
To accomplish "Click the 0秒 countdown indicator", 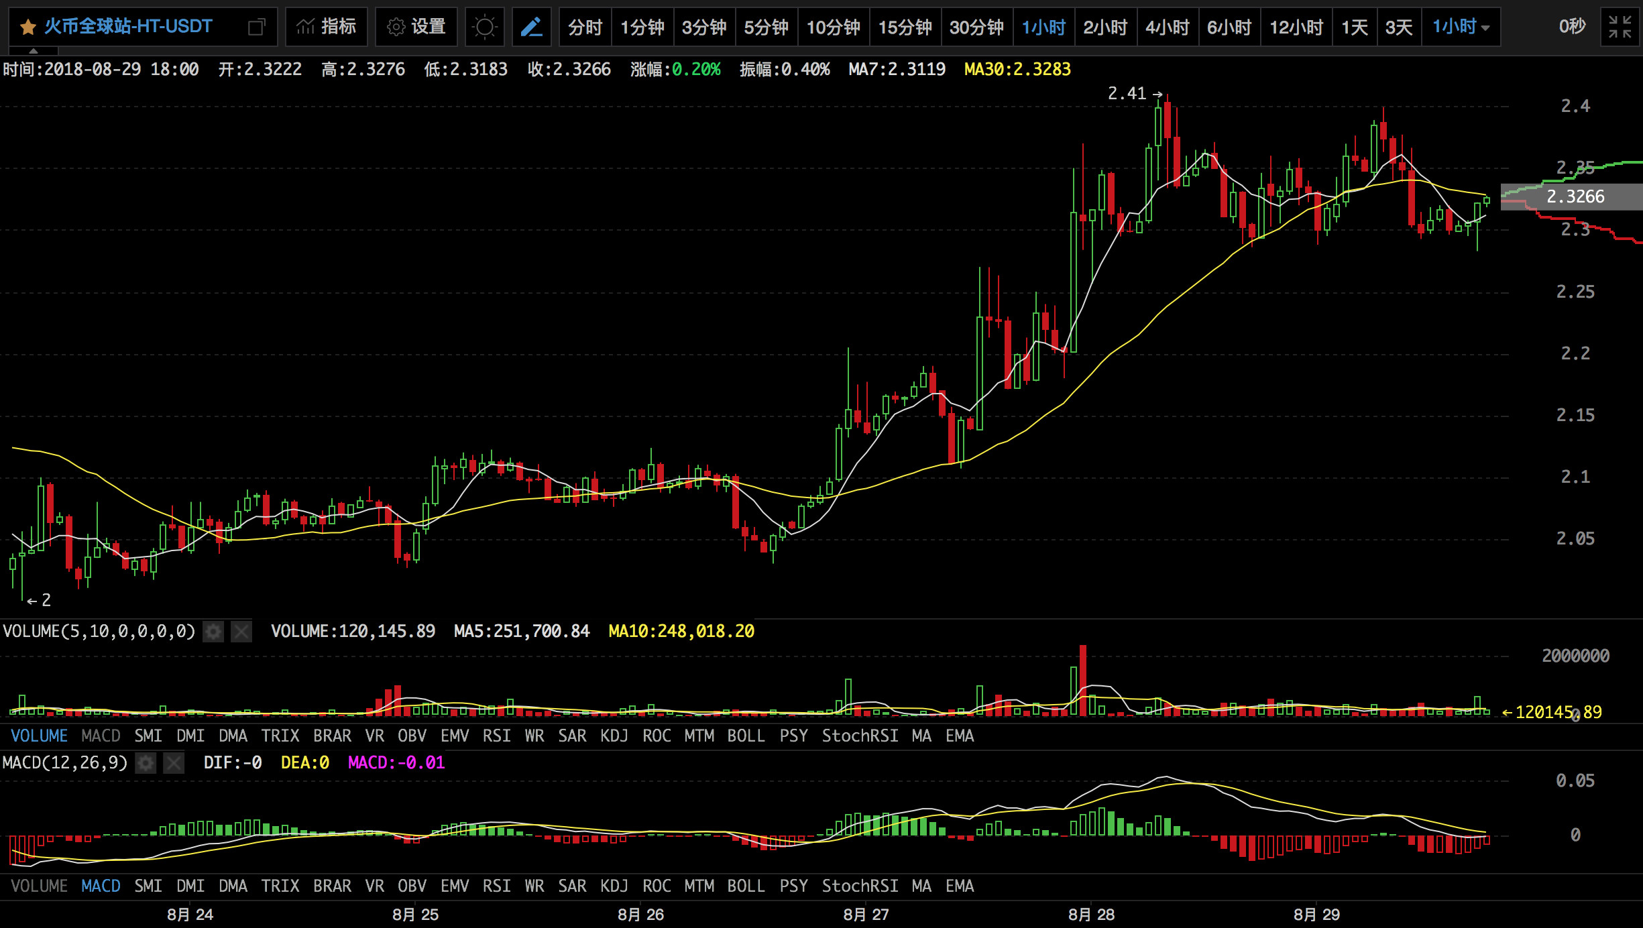I will coord(1572,27).
